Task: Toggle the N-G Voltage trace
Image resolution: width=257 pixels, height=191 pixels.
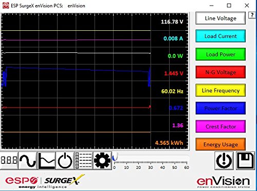Action: (221, 72)
